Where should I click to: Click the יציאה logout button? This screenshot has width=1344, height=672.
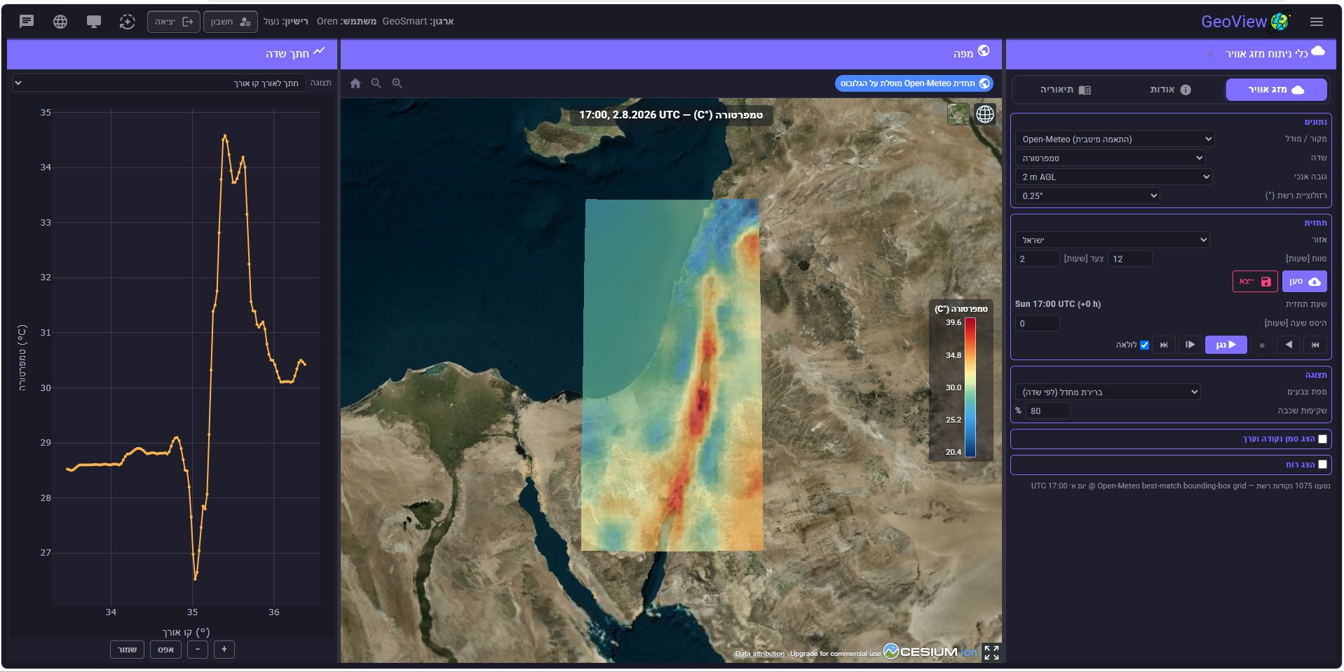point(174,22)
